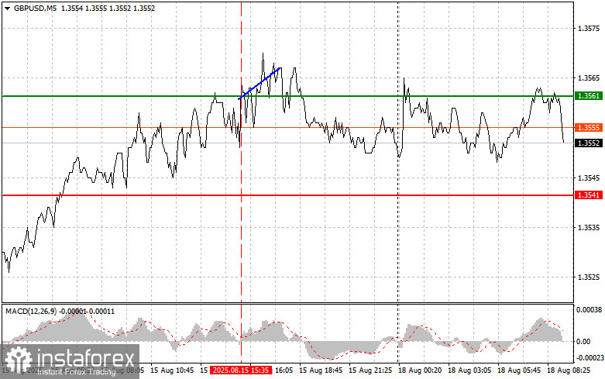
Task: Click the 18 Aug 00:20 time label
Action: 420,370
